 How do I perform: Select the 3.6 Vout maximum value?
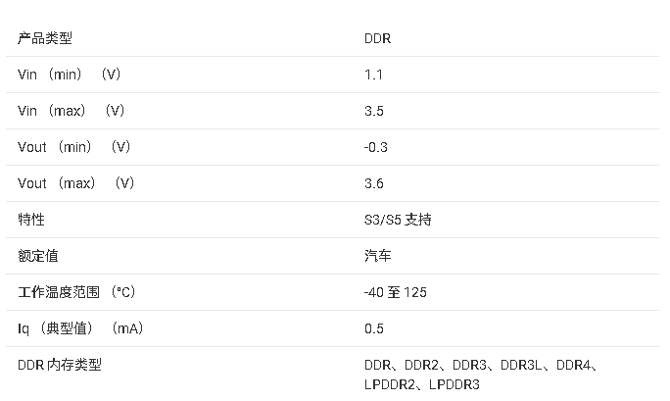coord(374,183)
